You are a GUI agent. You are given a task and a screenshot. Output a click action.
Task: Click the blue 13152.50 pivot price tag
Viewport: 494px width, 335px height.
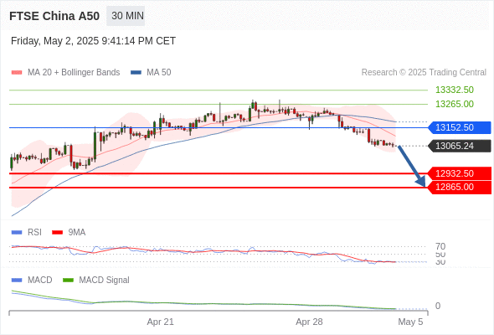(x=460, y=127)
